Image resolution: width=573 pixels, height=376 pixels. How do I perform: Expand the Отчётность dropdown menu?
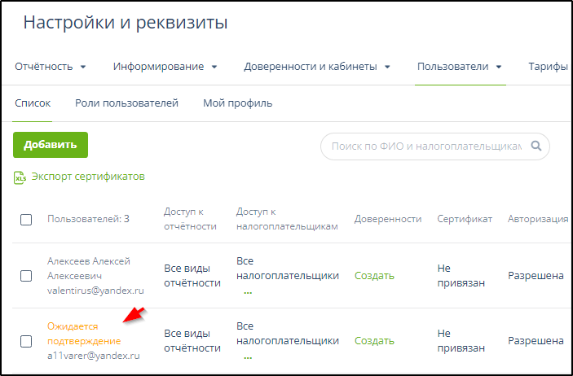[51, 67]
